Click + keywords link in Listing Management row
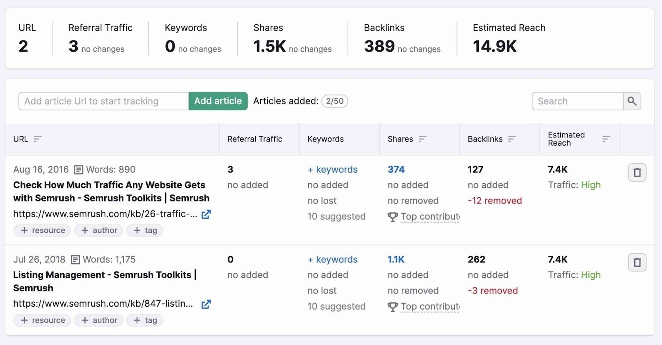This screenshot has height=345, width=662. (x=333, y=260)
